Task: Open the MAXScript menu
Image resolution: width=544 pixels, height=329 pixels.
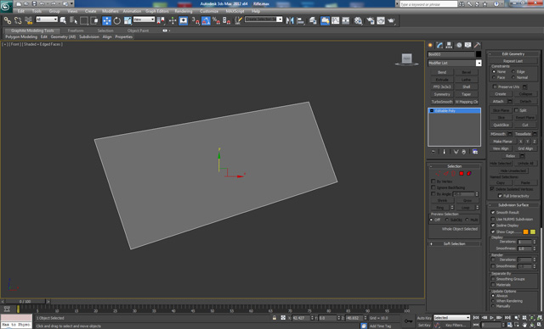Action: (235, 11)
